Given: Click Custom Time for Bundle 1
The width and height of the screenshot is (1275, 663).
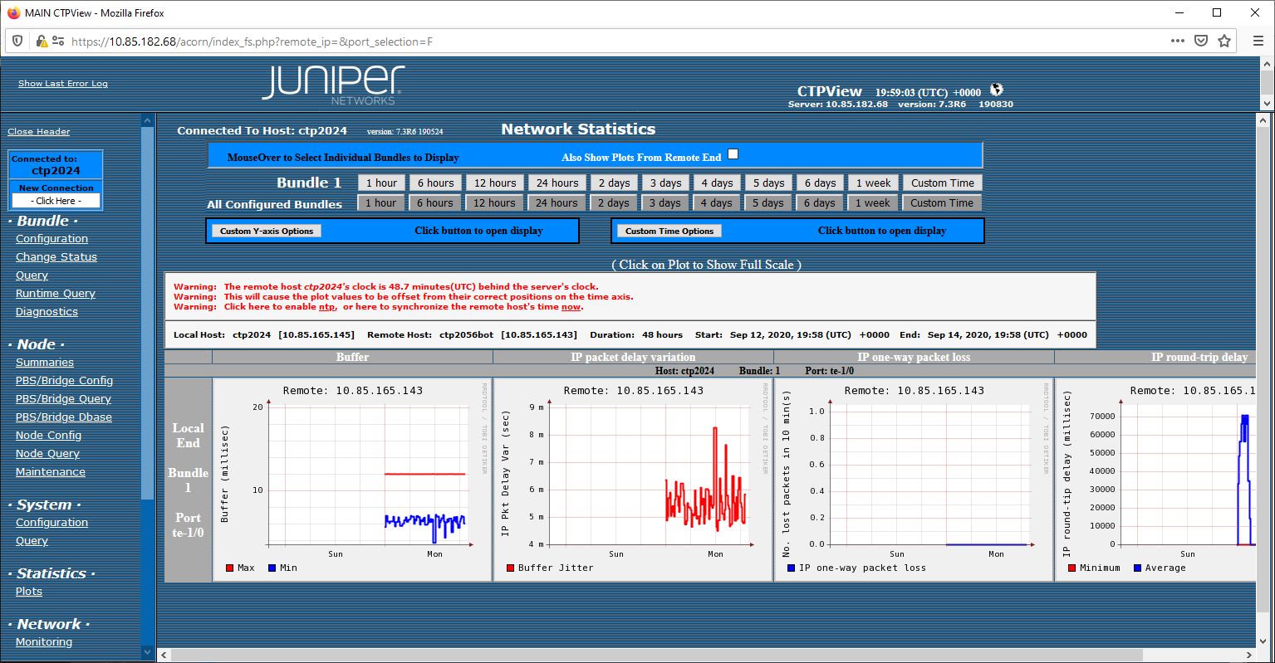Looking at the screenshot, I should [x=942, y=183].
